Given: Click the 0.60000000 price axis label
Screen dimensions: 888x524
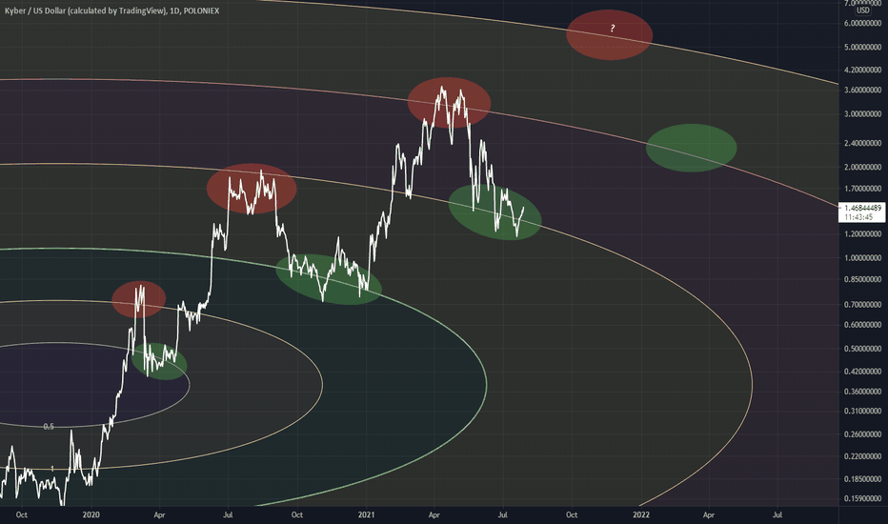Looking at the screenshot, I should coord(862,325).
